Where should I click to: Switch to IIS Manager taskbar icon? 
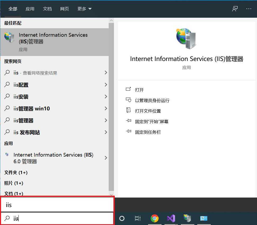(x=187, y=218)
